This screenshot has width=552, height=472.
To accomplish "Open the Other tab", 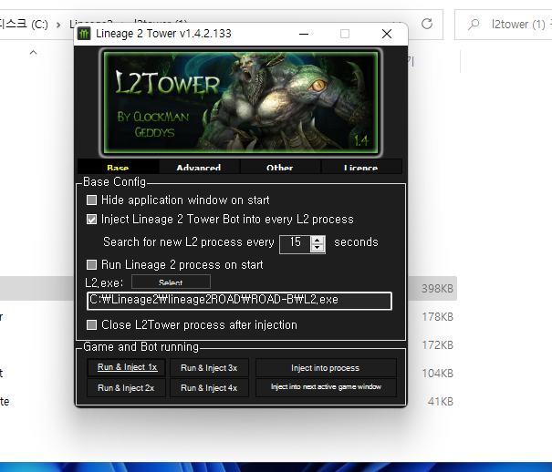I will pos(280,168).
